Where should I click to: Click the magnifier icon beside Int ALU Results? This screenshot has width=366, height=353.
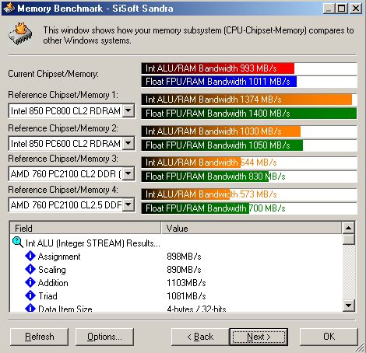18,243
